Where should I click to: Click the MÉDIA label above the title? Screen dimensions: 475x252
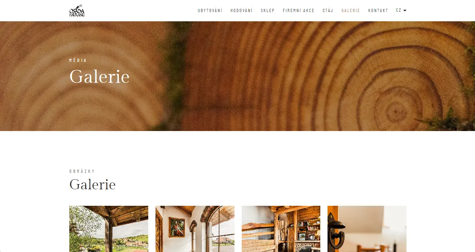tap(78, 60)
